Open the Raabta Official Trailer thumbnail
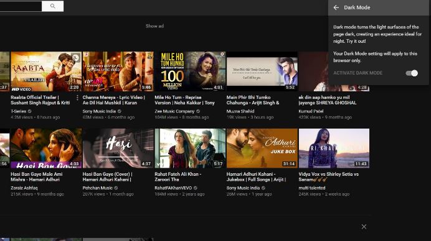Screen dimensions: 431x241 (x=46, y=71)
